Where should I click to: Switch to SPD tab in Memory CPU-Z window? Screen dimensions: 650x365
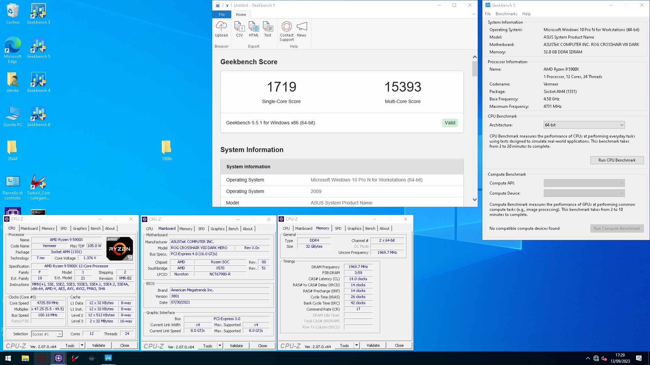pos(338,228)
